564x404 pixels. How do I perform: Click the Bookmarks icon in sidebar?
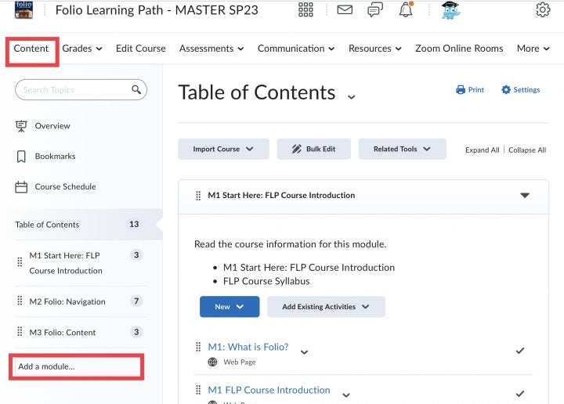[x=21, y=157]
